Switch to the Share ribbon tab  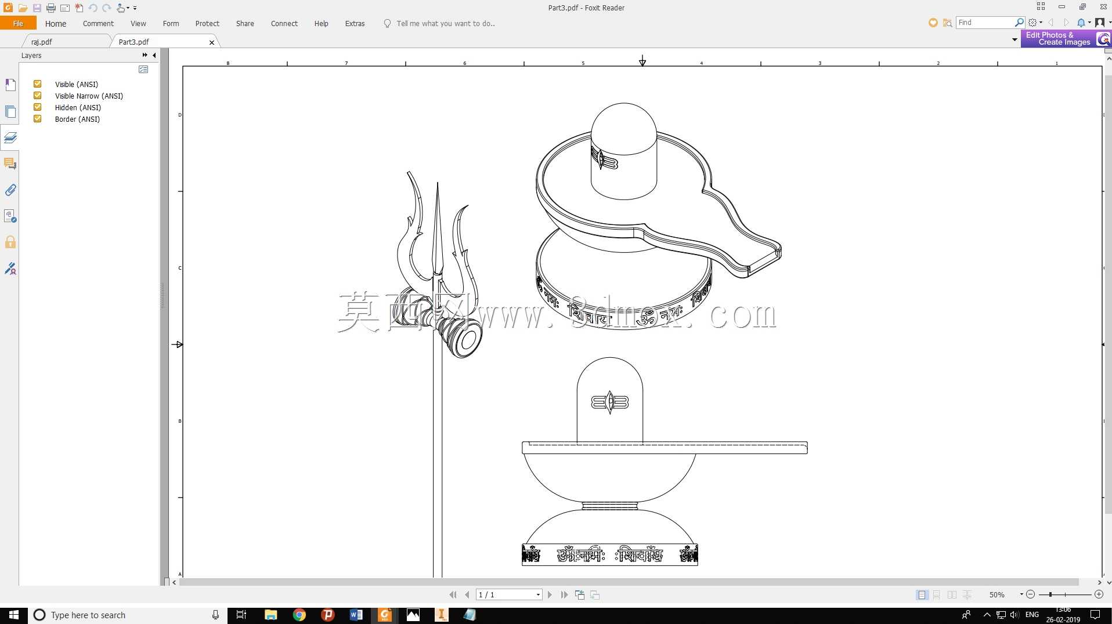245,24
